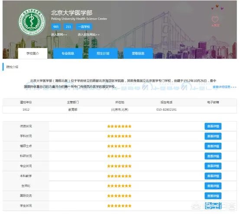
Task: Click the star rating in 科研状况 row
Action: (x=120, y=156)
